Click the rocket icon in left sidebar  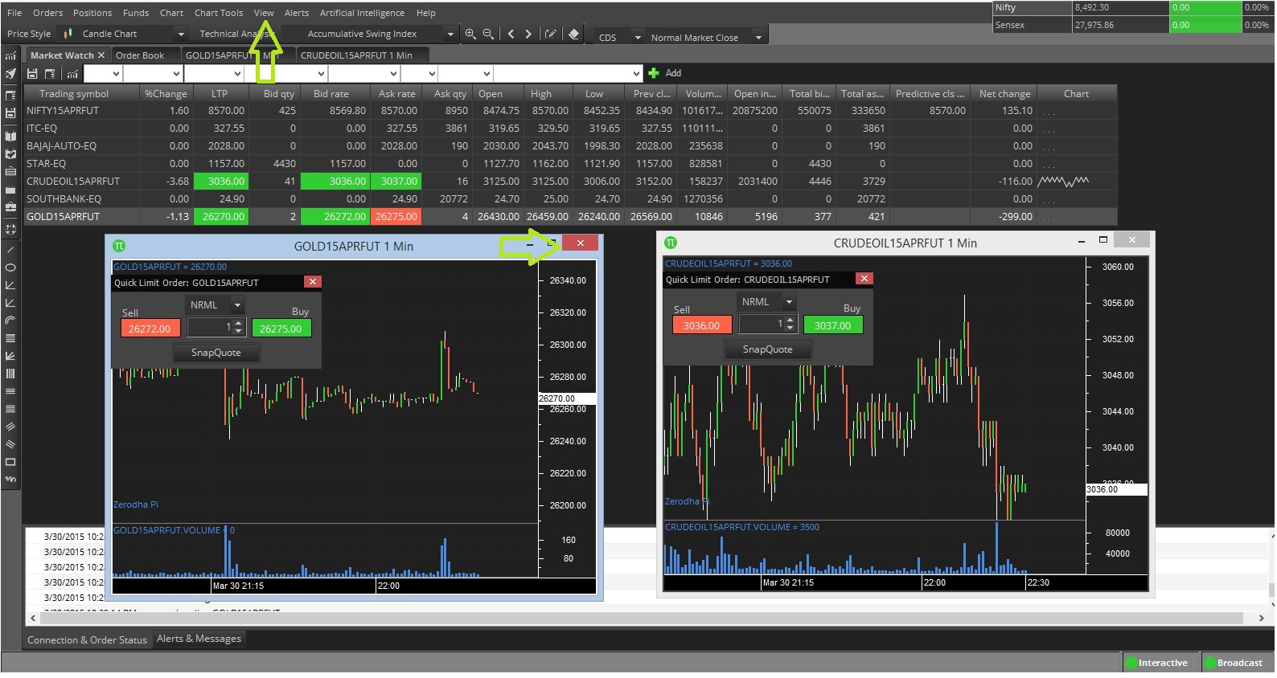[10, 74]
